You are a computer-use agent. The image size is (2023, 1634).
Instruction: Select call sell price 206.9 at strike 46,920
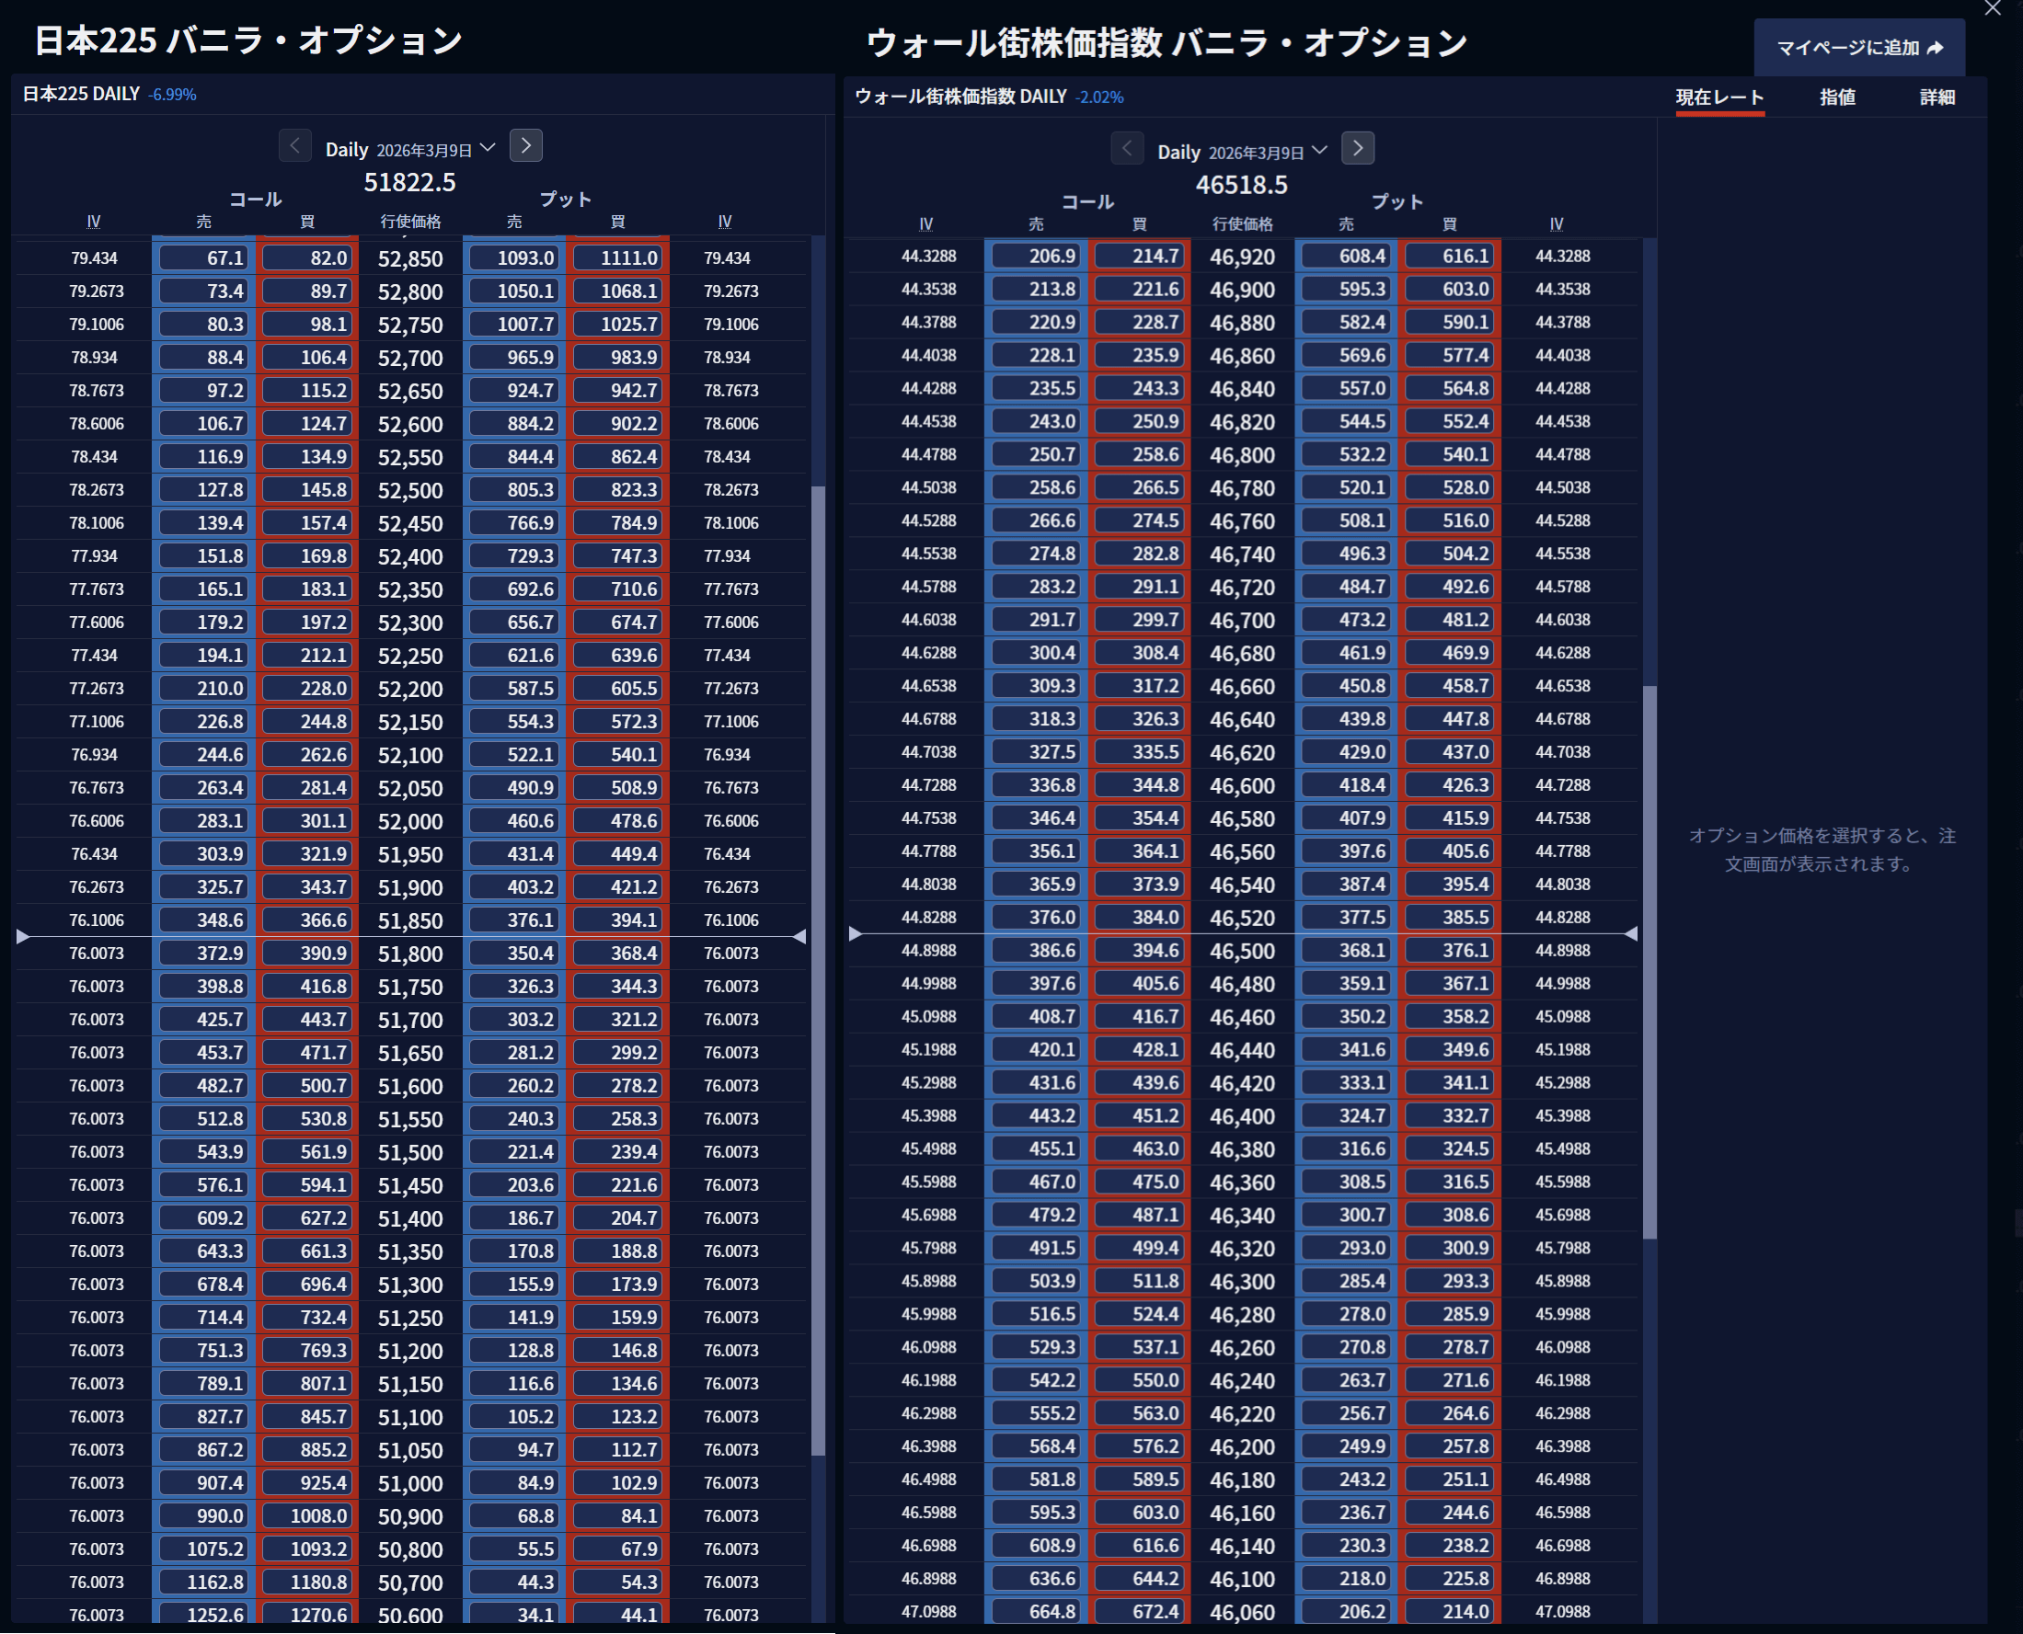[1034, 255]
